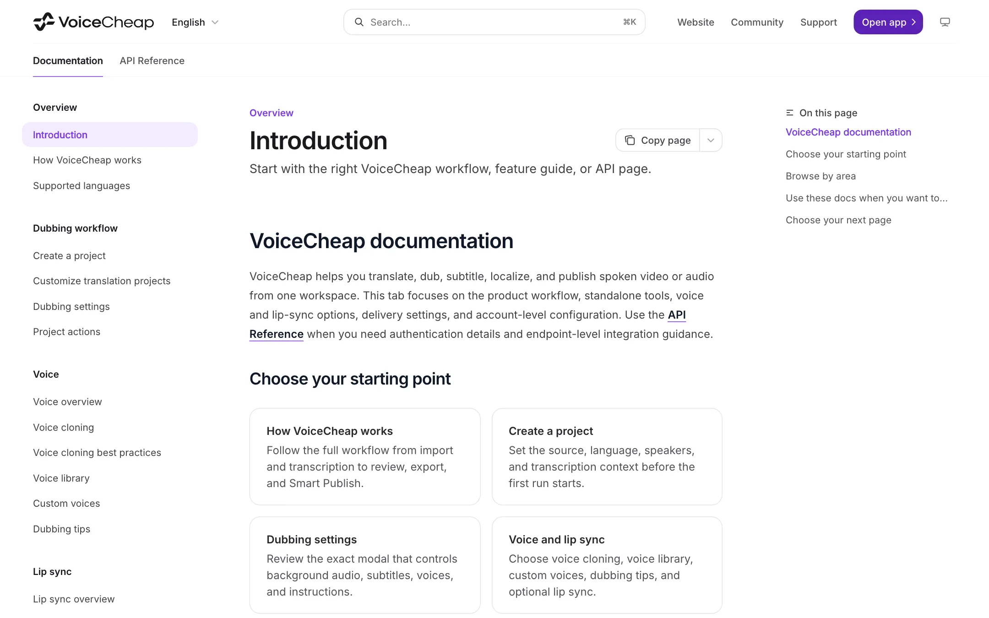Toggle the theme monitor icon
Image resolution: width=989 pixels, height=618 pixels.
pyautogui.click(x=945, y=22)
